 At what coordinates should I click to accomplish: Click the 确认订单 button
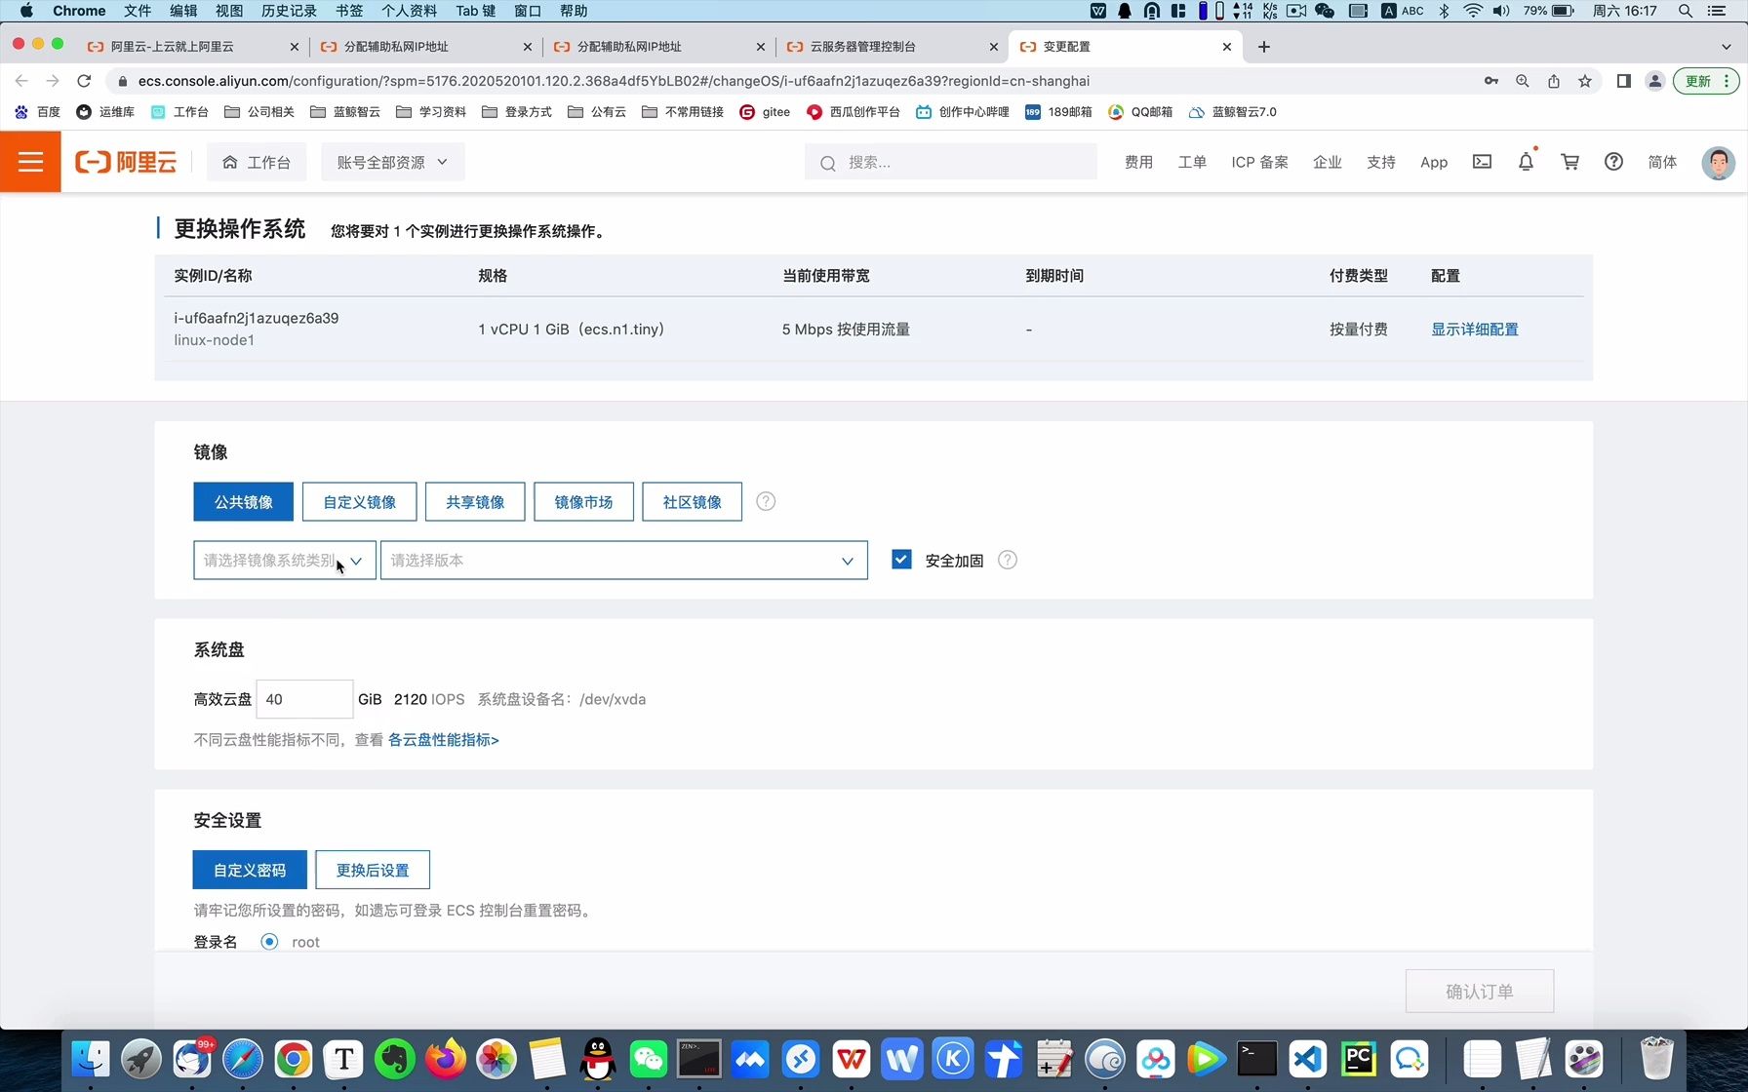tap(1479, 991)
